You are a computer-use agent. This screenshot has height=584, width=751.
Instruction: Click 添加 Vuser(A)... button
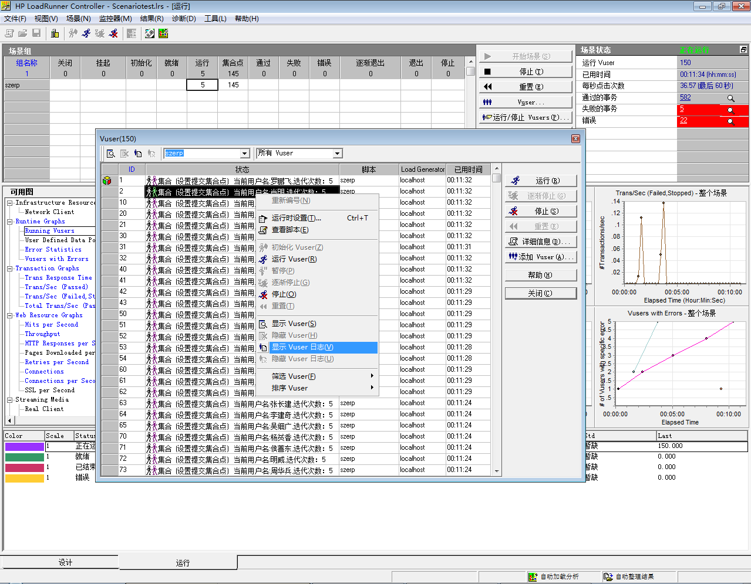[x=541, y=257]
